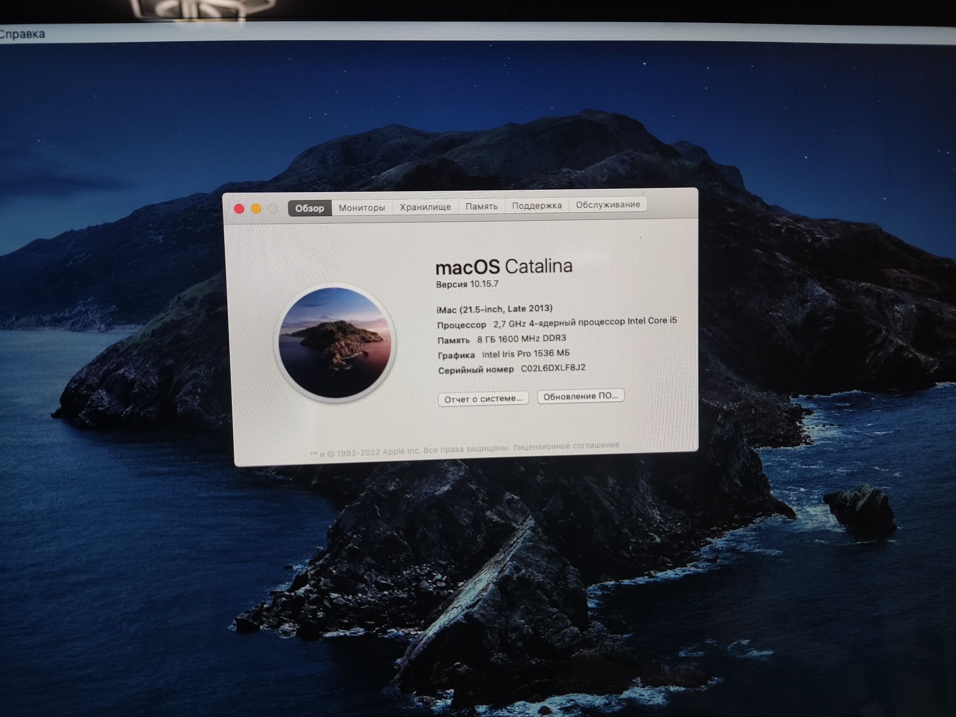Click the Обновление ПО button
Screen dimensions: 956x717
click(581, 396)
